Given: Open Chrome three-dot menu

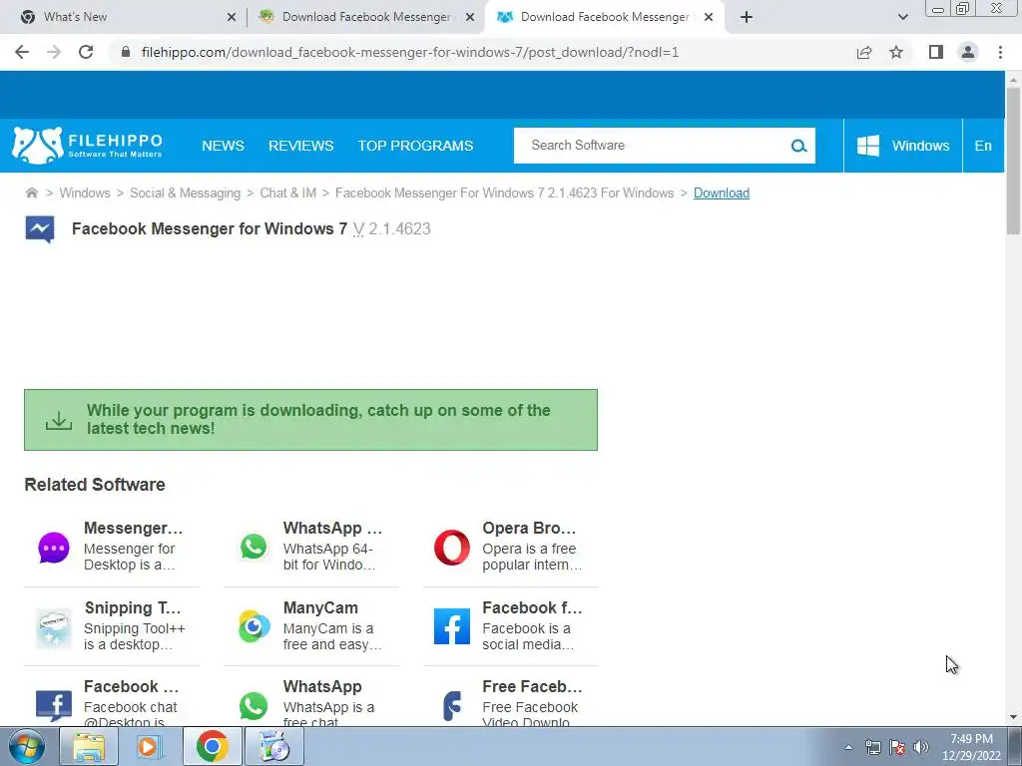Looking at the screenshot, I should coord(1000,52).
